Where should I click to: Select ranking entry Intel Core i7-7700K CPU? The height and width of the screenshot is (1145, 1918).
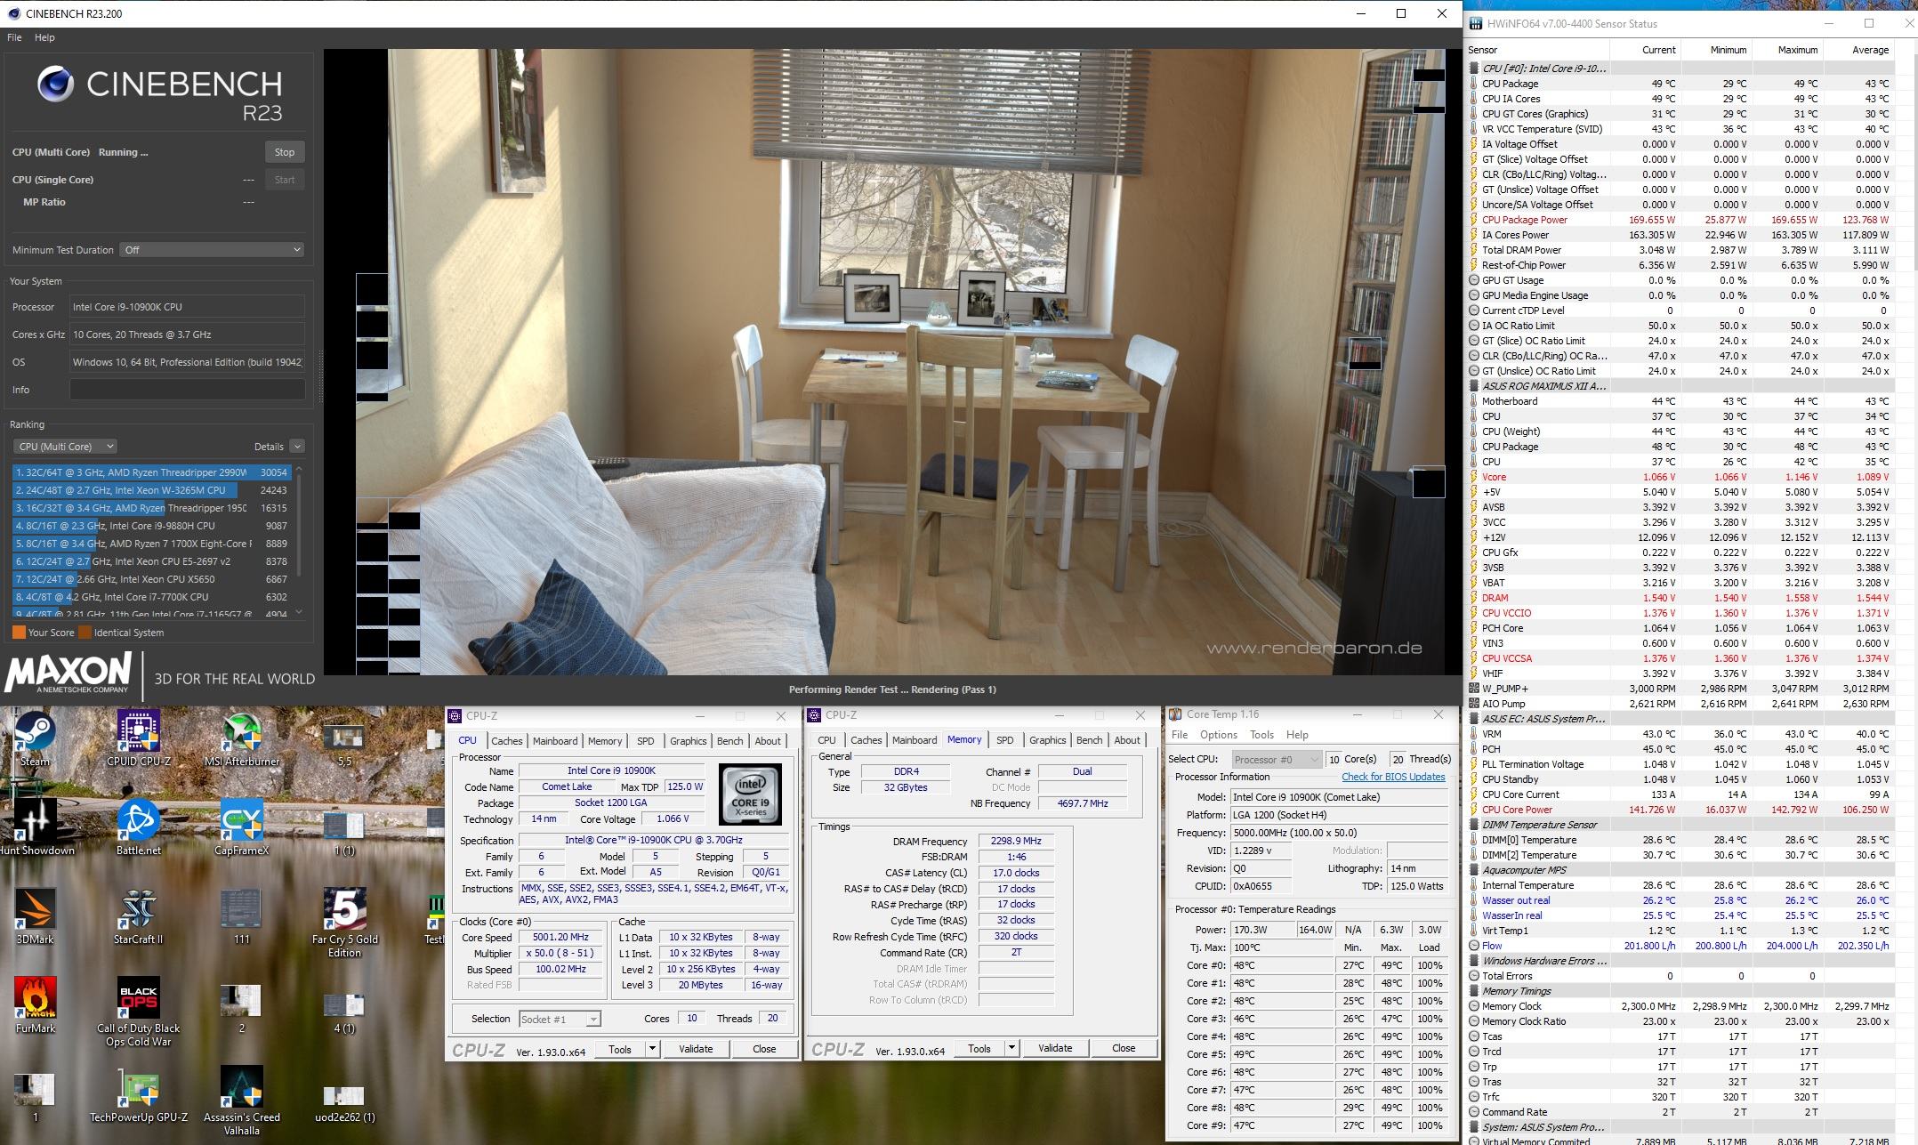(x=151, y=597)
